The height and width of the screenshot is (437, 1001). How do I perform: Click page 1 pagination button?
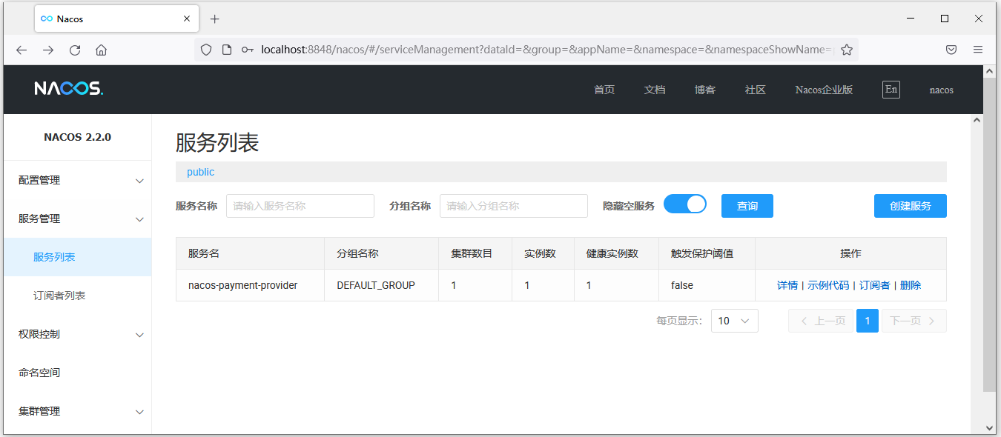[868, 321]
